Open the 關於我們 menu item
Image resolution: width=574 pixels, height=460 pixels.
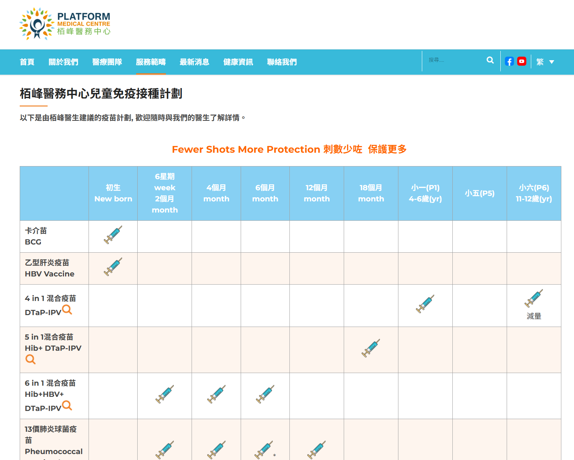click(x=64, y=62)
